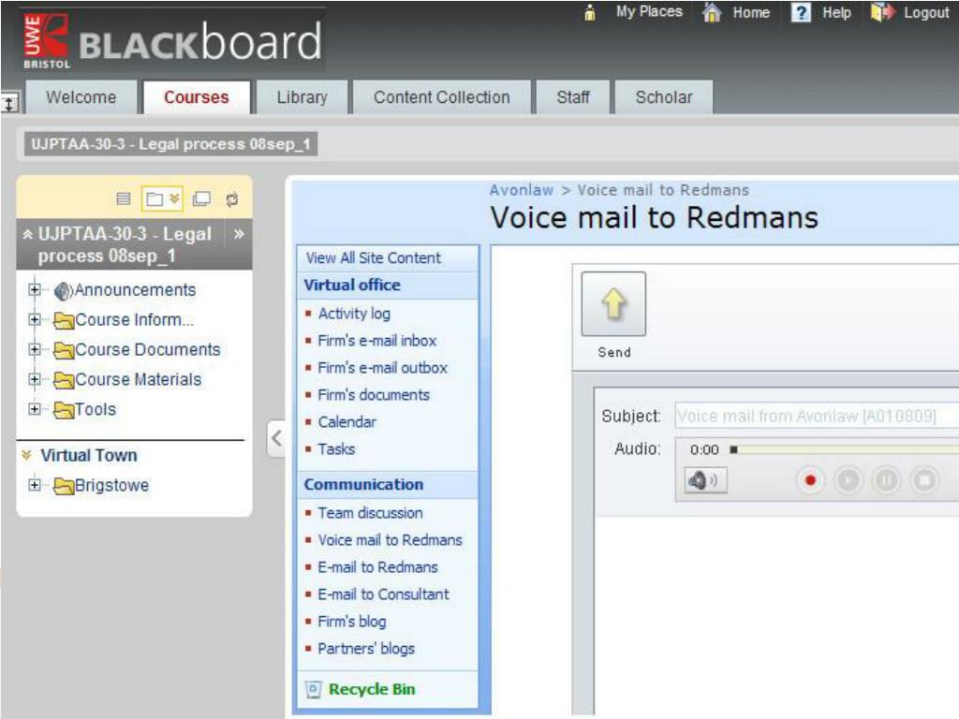The width and height of the screenshot is (959, 719).
Task: Click the My Places person icon
Action: (x=590, y=12)
